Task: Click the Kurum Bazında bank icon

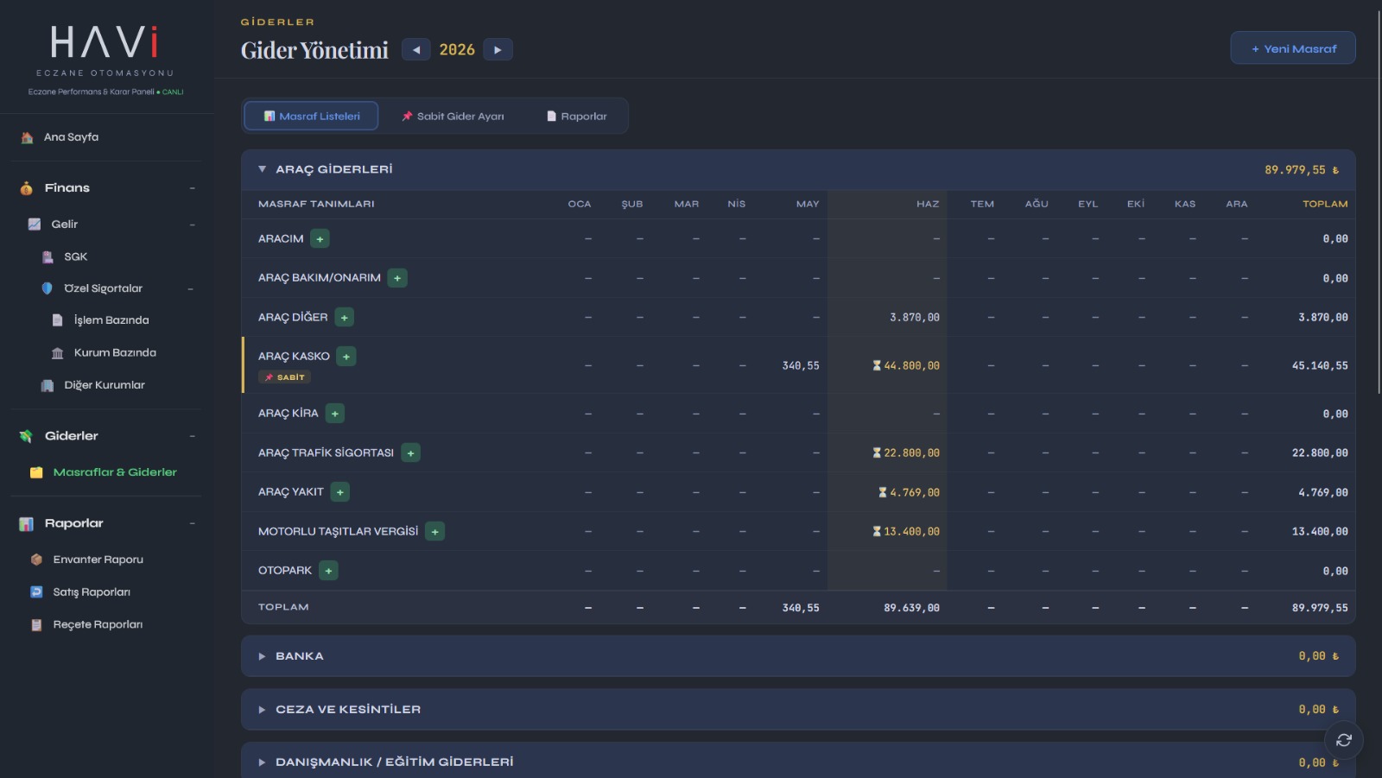Action: point(57,353)
